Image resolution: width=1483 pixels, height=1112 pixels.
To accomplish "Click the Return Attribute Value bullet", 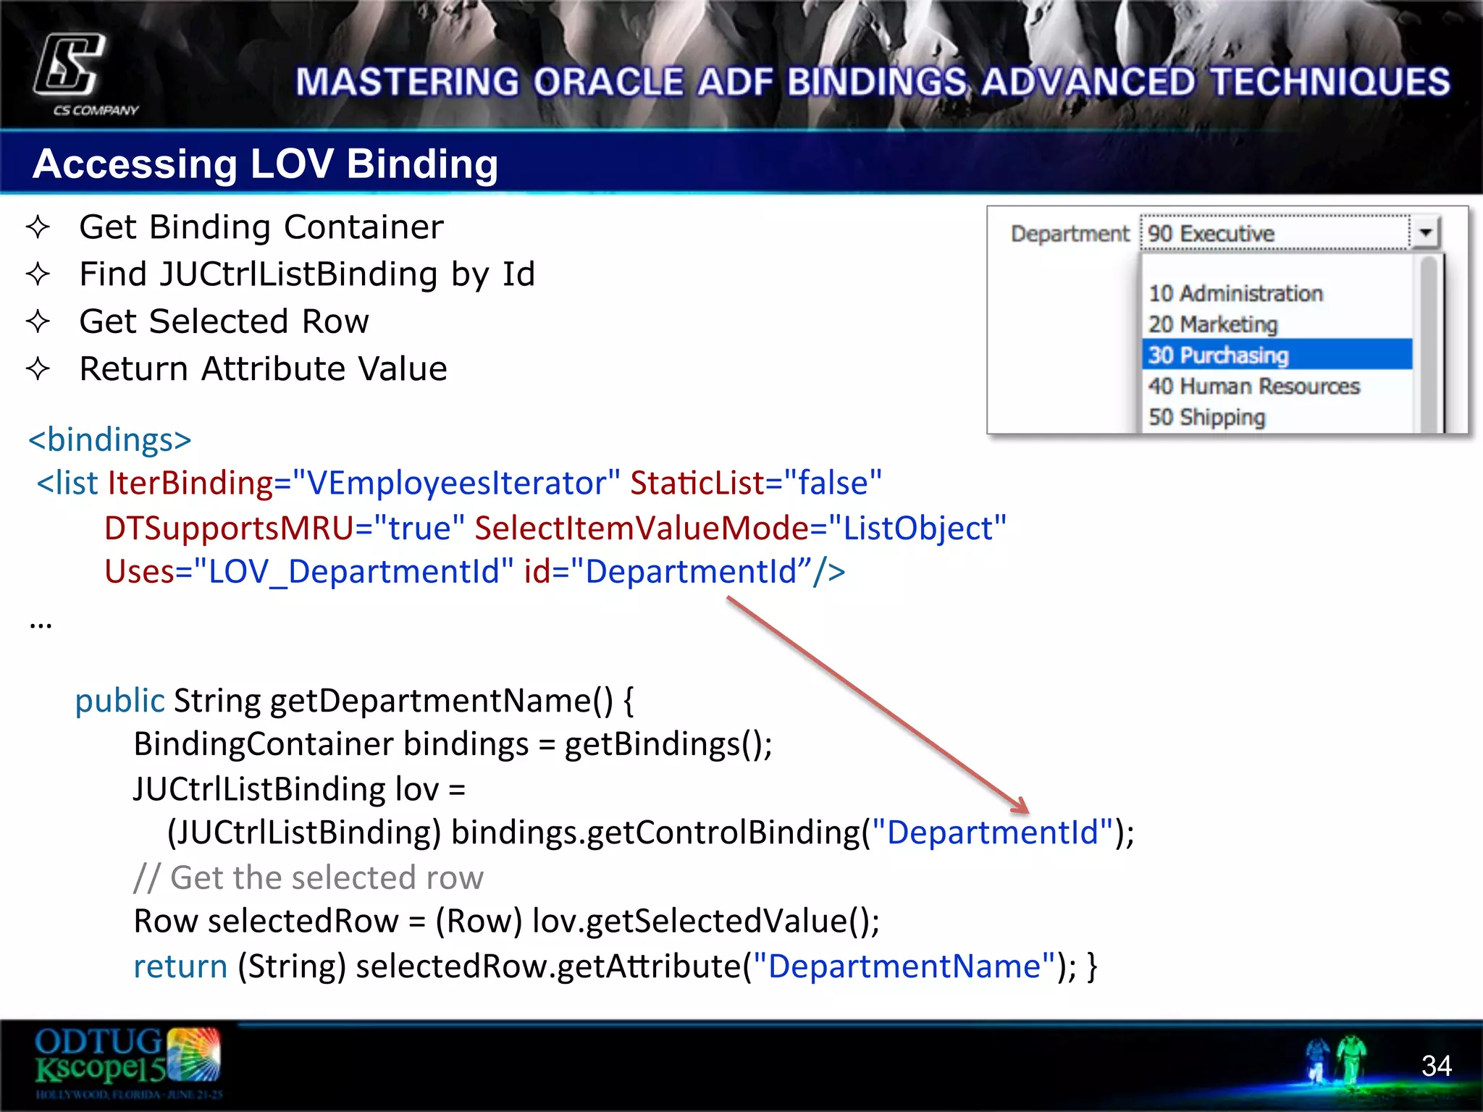I will click(x=263, y=368).
